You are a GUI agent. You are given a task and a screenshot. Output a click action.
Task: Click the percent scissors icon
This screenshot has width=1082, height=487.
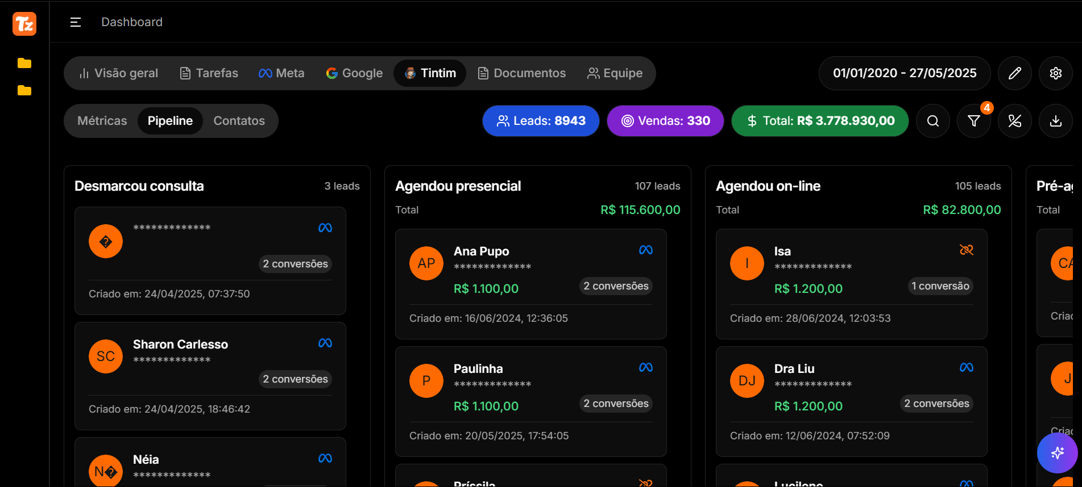1014,121
